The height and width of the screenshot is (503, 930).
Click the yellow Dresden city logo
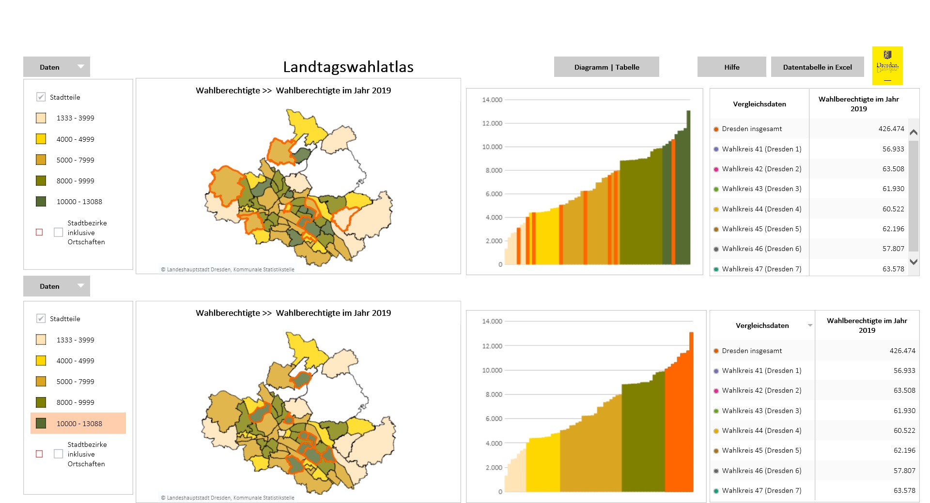click(887, 66)
